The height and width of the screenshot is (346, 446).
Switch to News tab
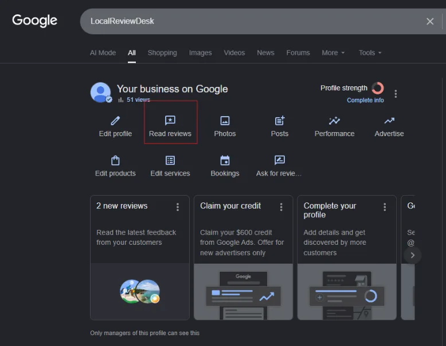265,53
